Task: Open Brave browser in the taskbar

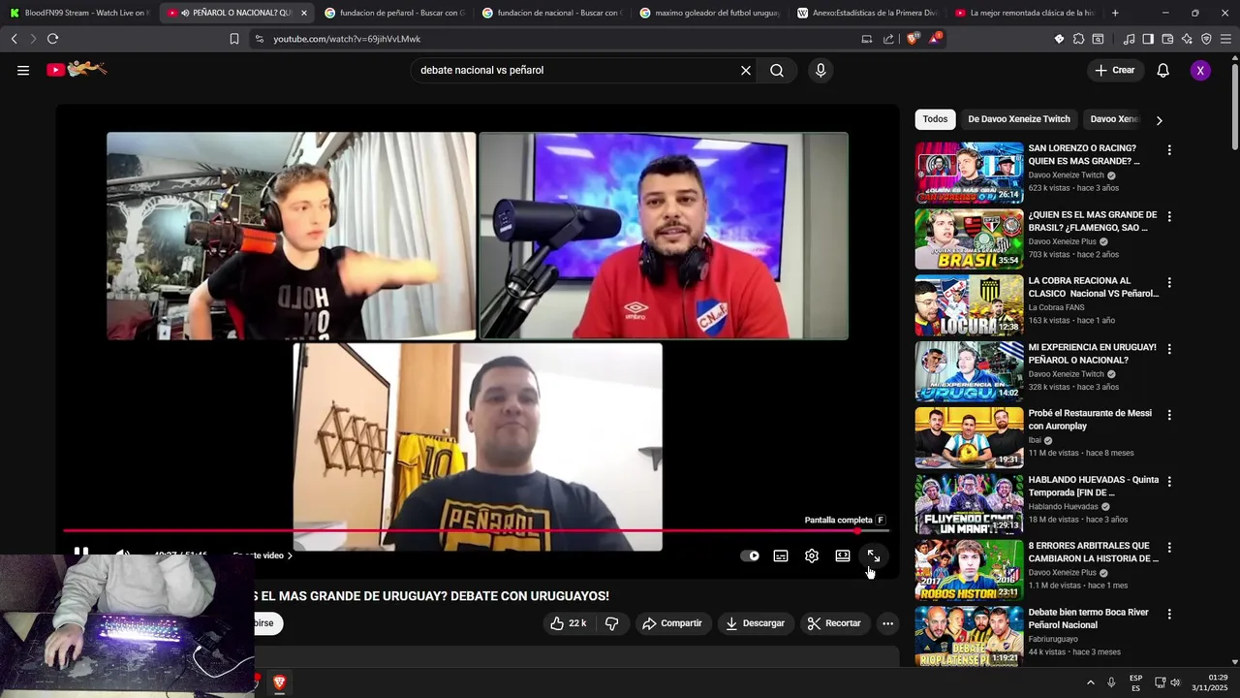Action: [280, 682]
